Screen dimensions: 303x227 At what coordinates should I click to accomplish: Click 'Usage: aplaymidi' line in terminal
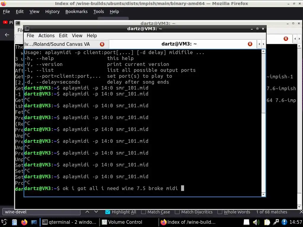114,52
